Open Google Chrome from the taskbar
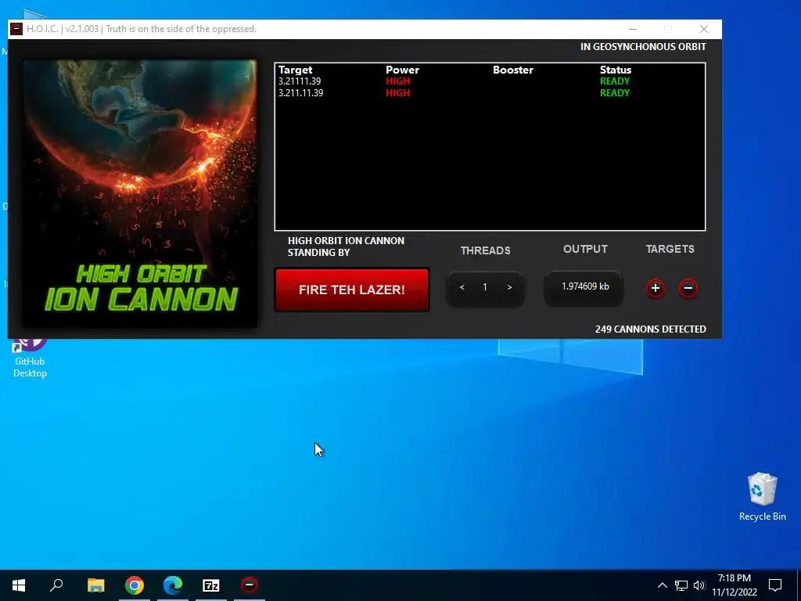The width and height of the screenshot is (801, 601). click(135, 585)
